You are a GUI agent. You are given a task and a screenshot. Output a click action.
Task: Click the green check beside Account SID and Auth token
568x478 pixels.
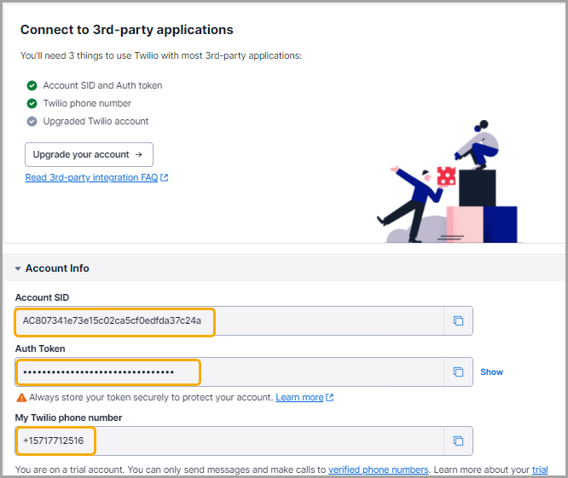[32, 85]
